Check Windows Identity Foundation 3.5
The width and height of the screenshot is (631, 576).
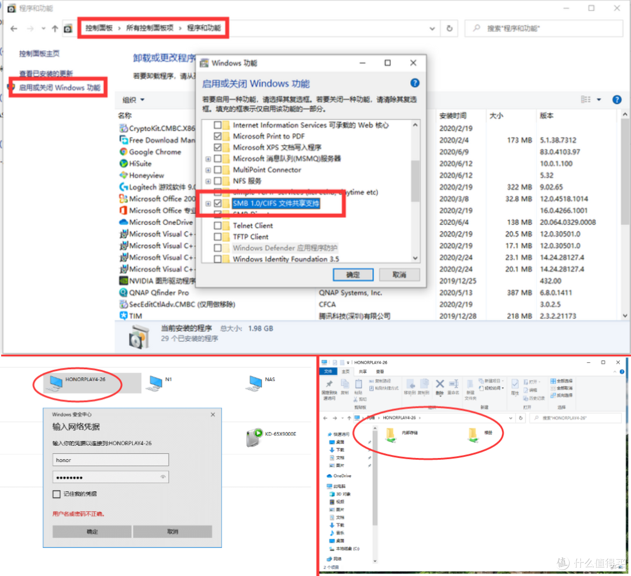click(x=218, y=259)
